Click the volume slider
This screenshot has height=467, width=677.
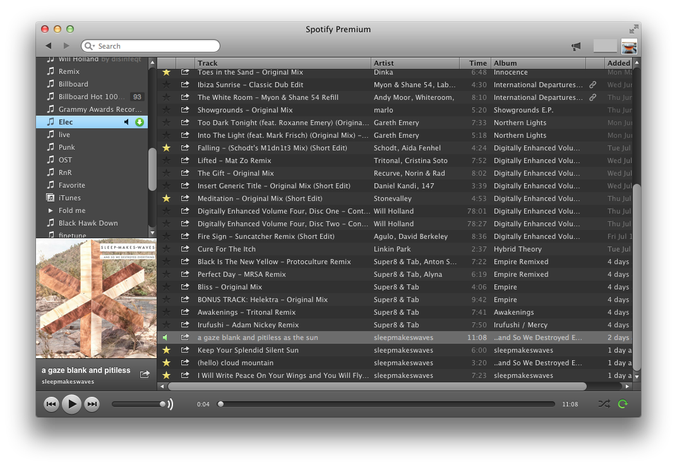(x=138, y=404)
